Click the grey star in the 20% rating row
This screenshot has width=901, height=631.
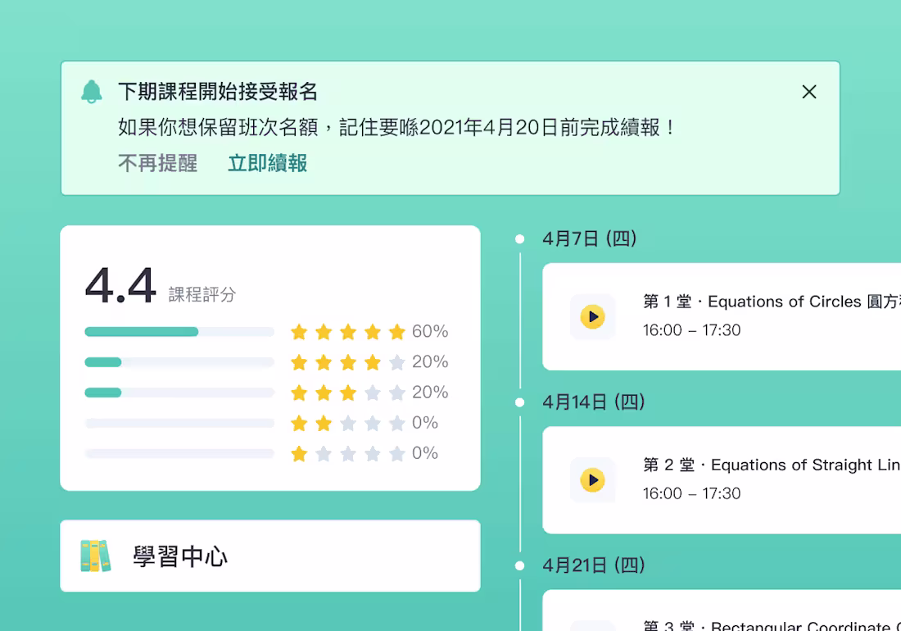tap(397, 361)
